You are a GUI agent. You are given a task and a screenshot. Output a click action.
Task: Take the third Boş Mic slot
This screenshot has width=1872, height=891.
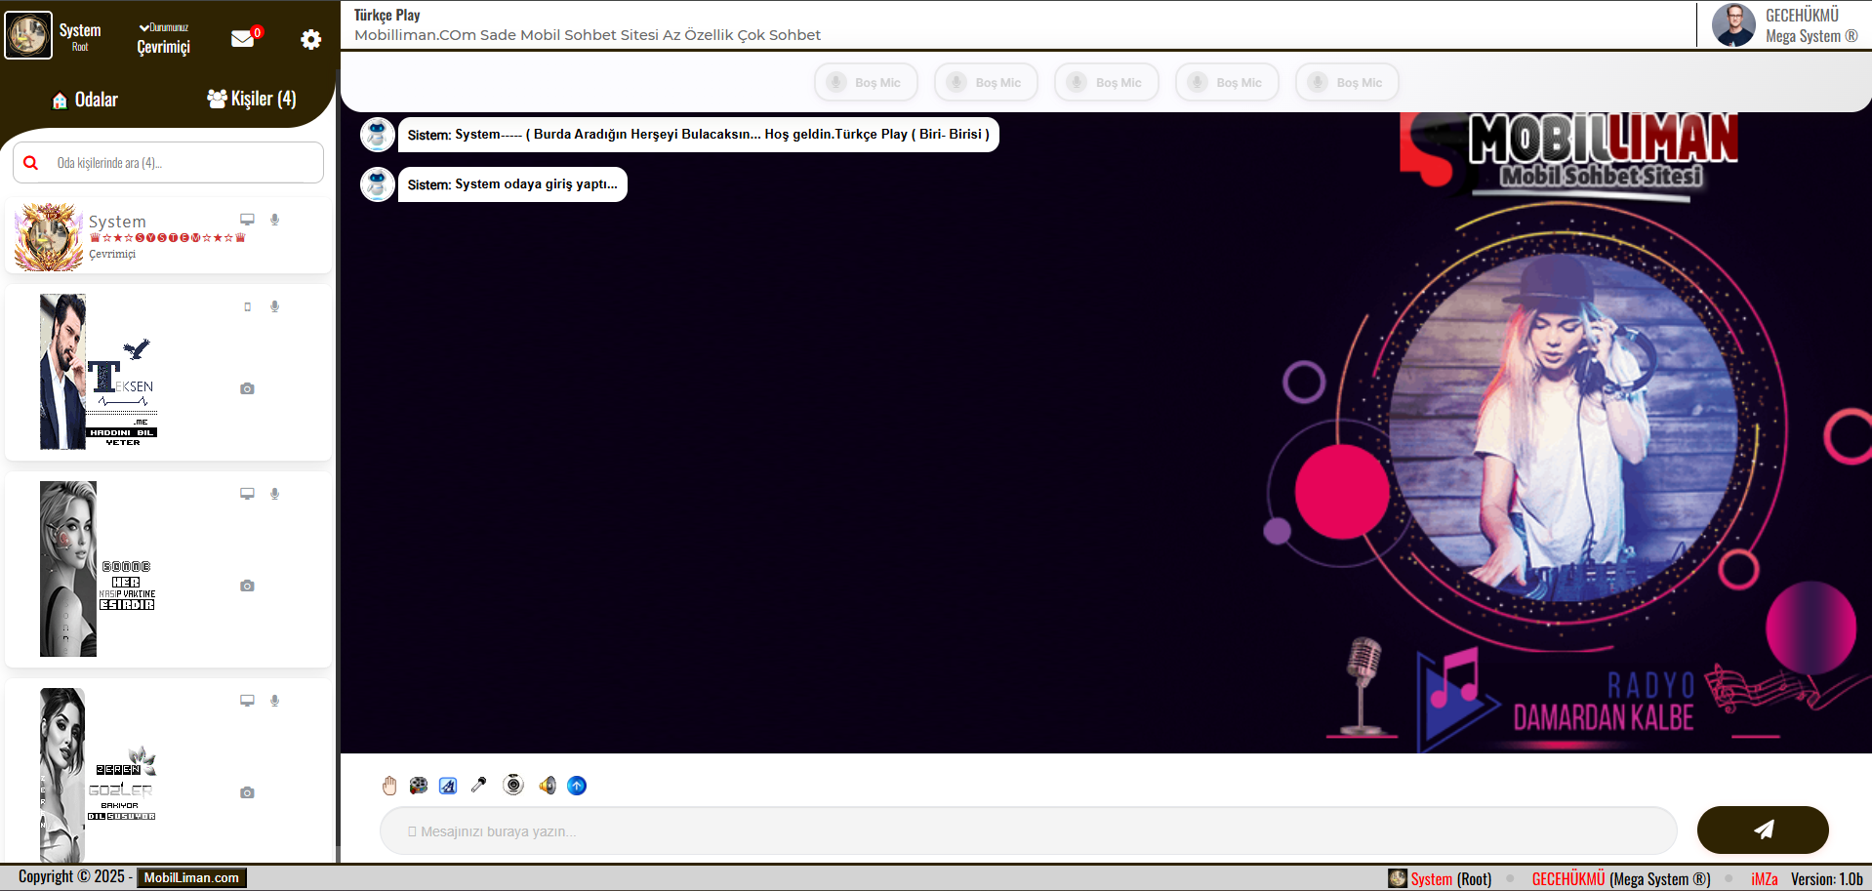coord(1106,82)
